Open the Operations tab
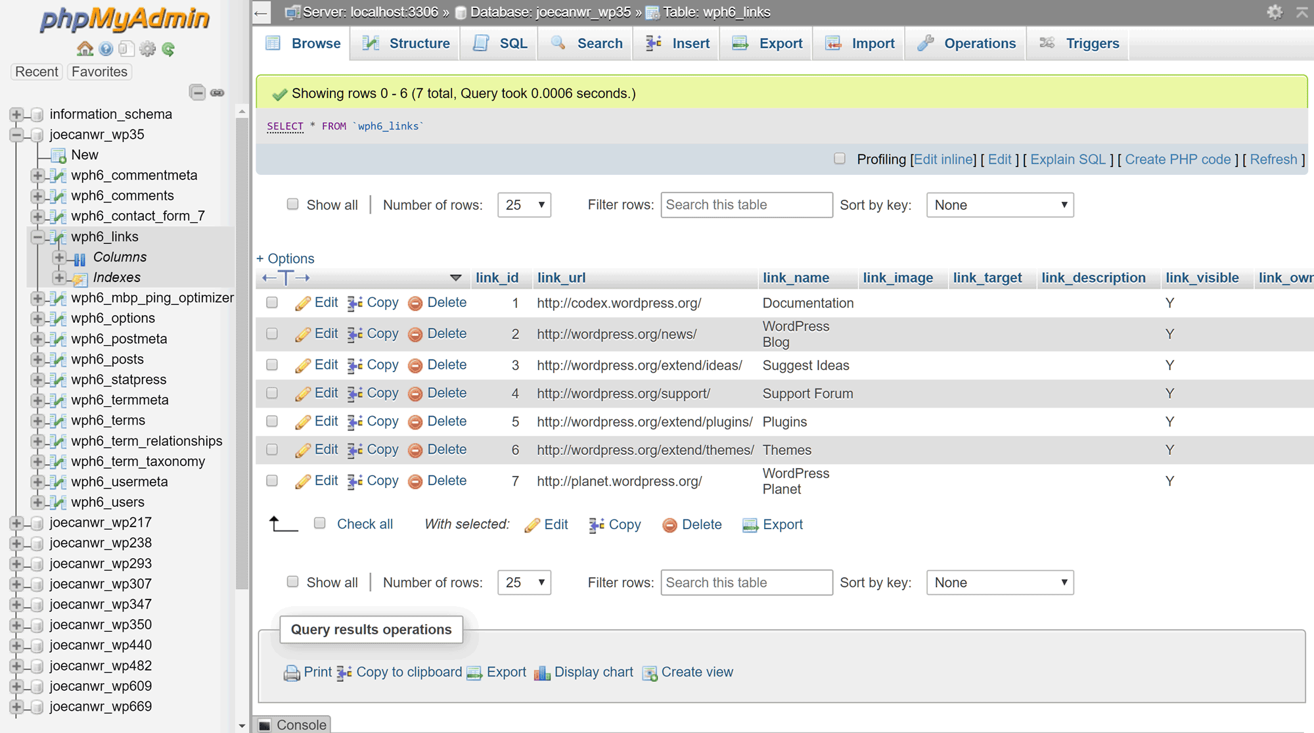The height and width of the screenshot is (733, 1314). 966,43
